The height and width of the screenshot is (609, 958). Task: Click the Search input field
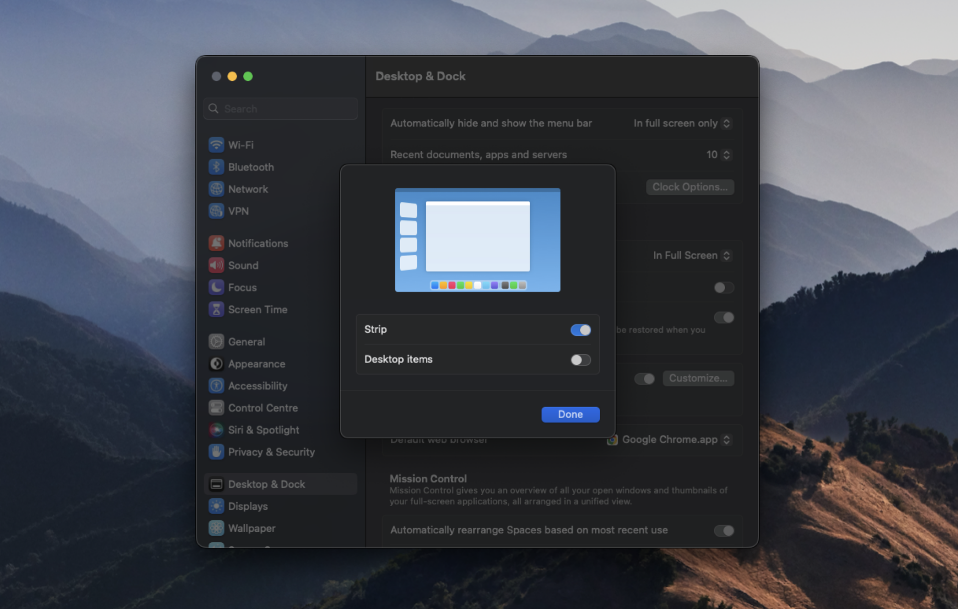pyautogui.click(x=281, y=109)
